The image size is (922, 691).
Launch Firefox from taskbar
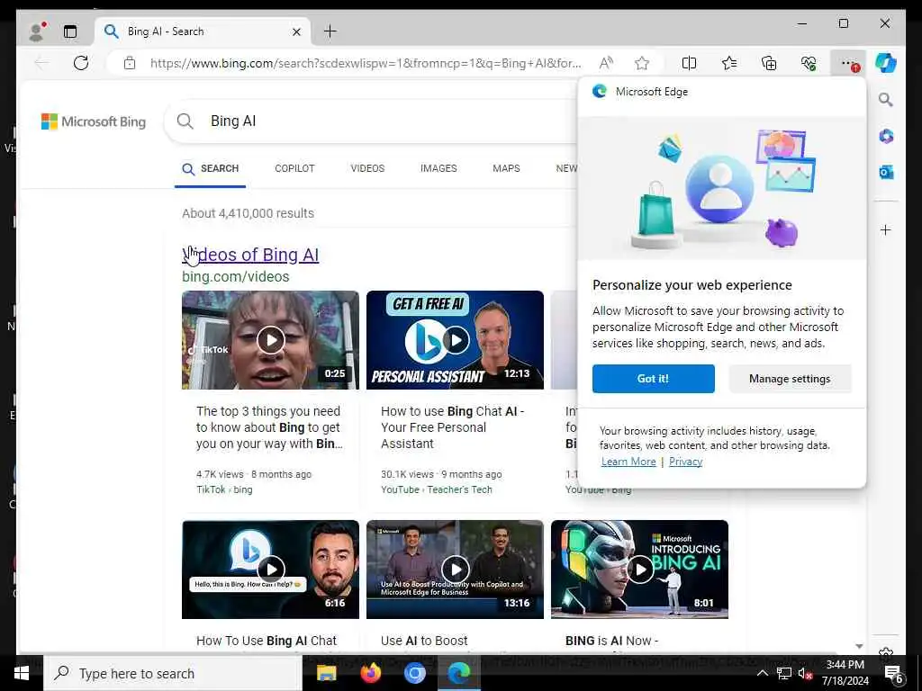coord(370,673)
